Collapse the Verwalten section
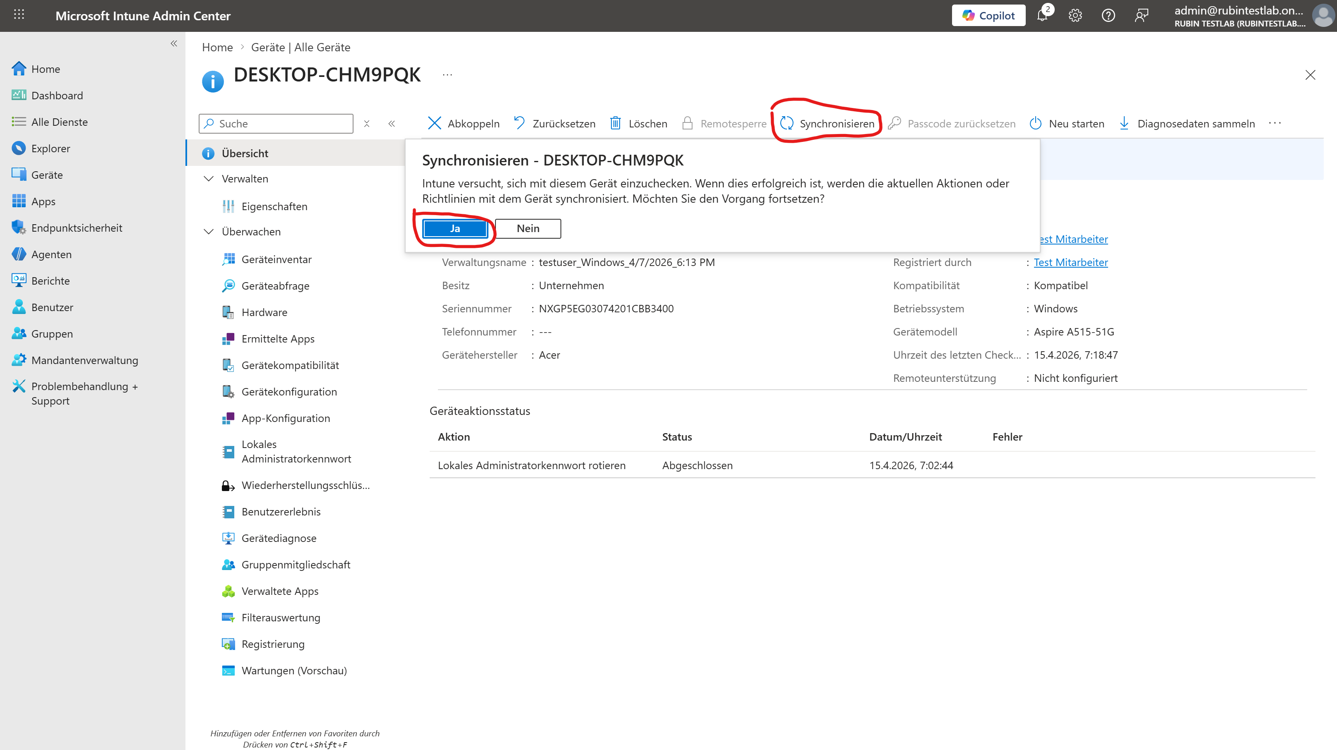The width and height of the screenshot is (1337, 750). point(209,179)
